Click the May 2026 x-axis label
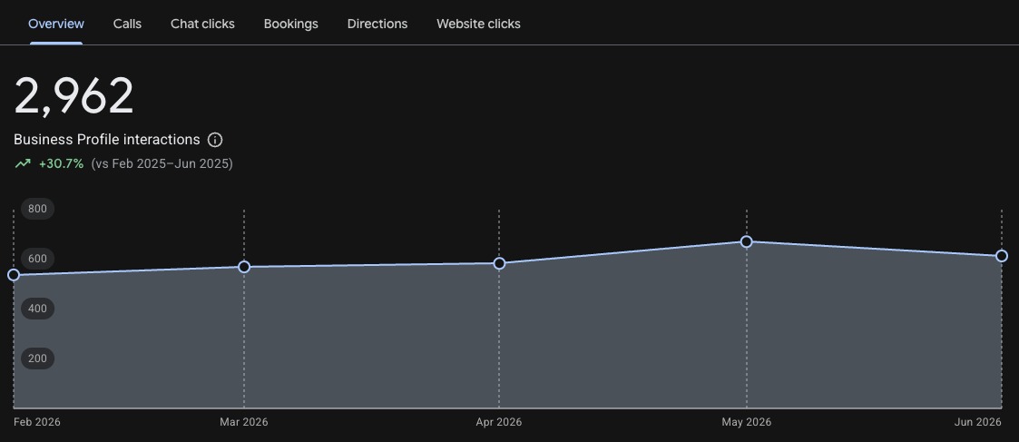Screen dimensions: 1019x442 coord(747,422)
